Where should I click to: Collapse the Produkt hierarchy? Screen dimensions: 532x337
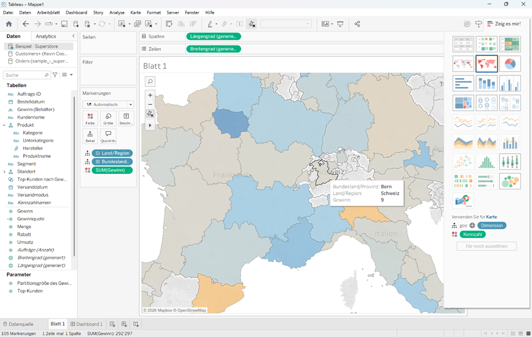click(5, 125)
